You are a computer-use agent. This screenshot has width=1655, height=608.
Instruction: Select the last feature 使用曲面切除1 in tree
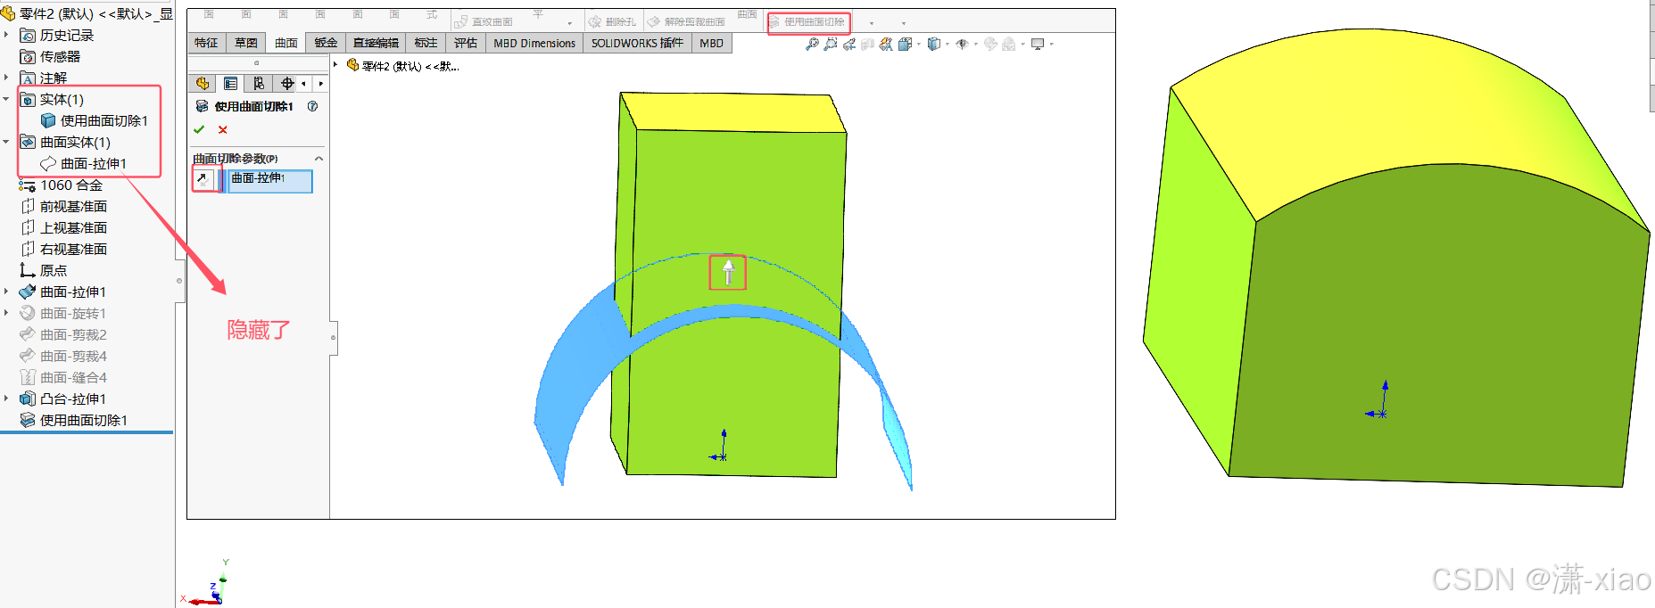(x=73, y=421)
